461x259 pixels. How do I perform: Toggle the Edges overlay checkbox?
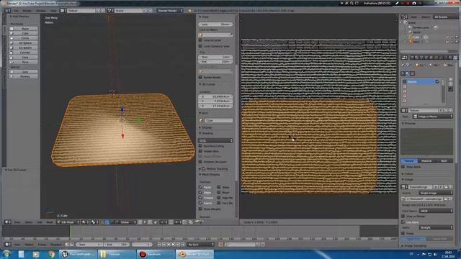[x=200, y=192]
